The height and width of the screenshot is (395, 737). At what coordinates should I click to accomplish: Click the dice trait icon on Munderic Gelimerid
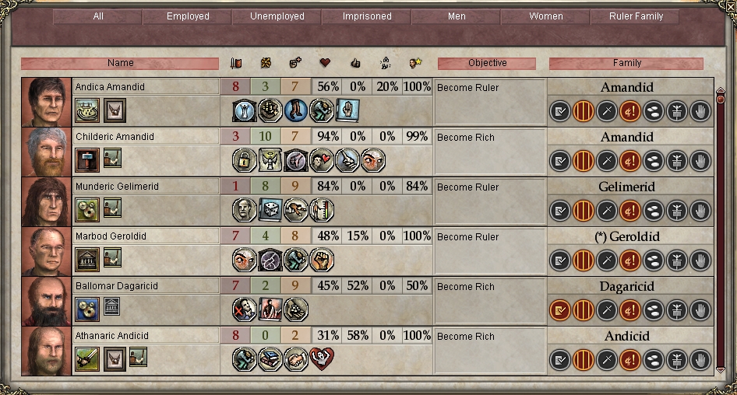[270, 211]
